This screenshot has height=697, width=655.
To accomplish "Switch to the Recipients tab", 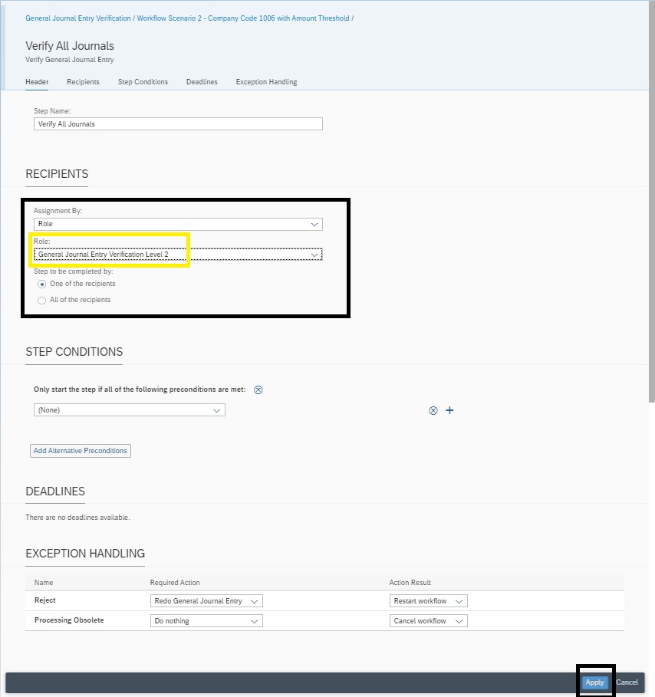I will point(83,82).
